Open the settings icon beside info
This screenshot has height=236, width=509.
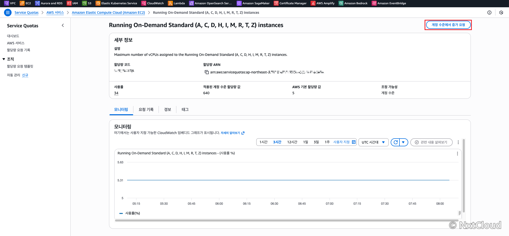click(x=501, y=13)
